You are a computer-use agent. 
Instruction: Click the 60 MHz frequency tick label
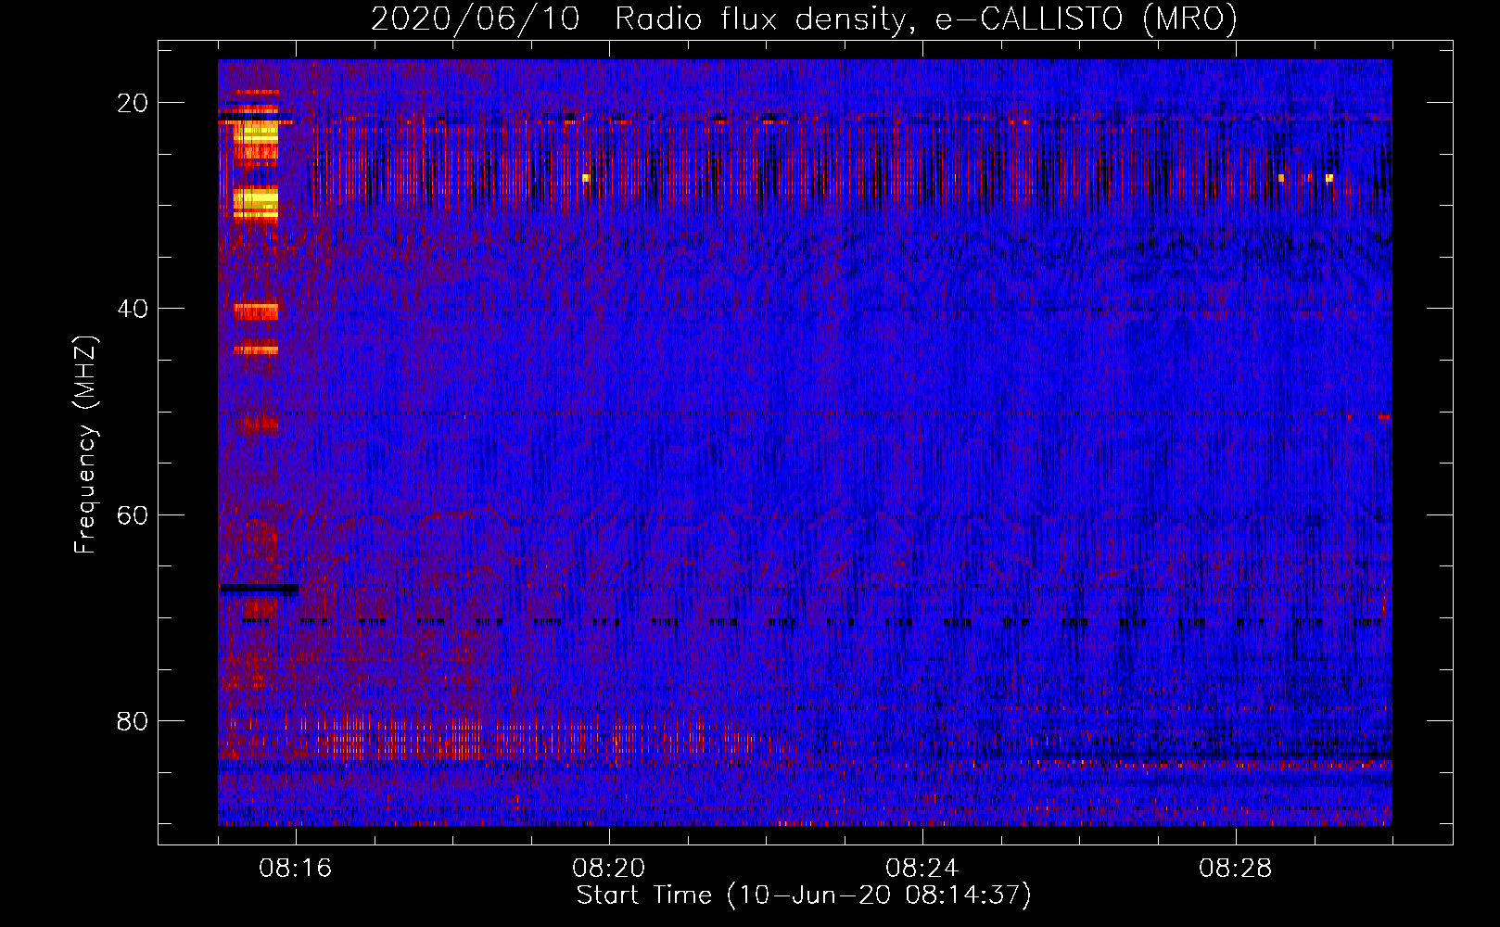coord(133,514)
